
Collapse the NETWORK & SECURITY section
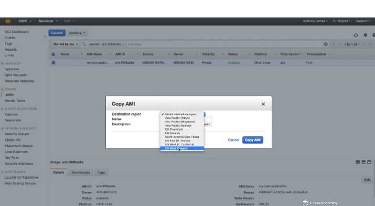(2, 128)
